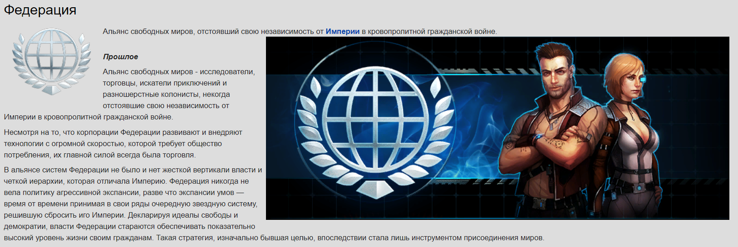Click the small silver Federation emblem
The height and width of the screenshot is (247, 738).
tap(51, 61)
